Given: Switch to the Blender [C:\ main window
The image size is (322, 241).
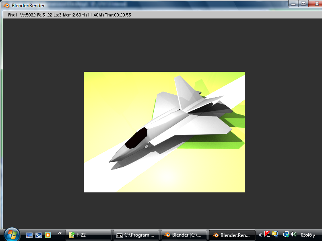Looking at the screenshot, I should click(184, 235).
